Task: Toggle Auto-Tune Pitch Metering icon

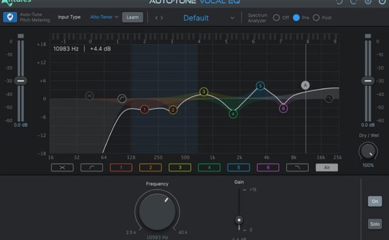Action: click(10, 17)
